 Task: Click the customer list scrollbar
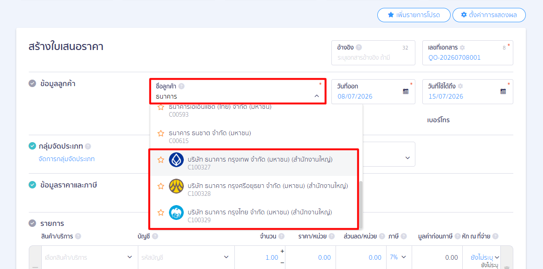[x=361, y=205]
